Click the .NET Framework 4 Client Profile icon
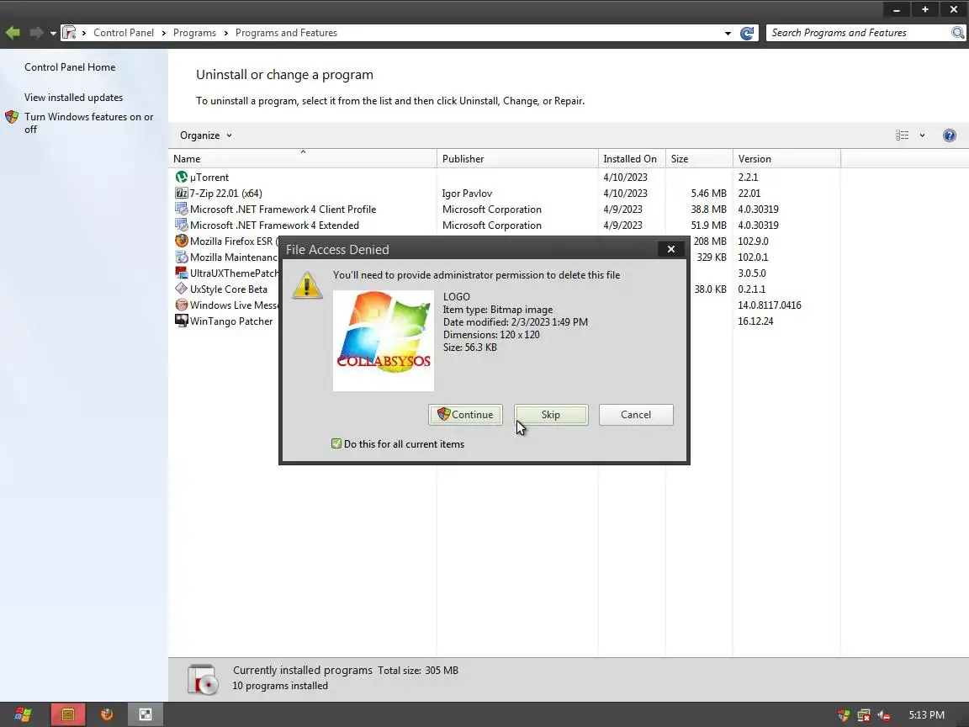This screenshot has height=727, width=969. pyautogui.click(x=181, y=209)
